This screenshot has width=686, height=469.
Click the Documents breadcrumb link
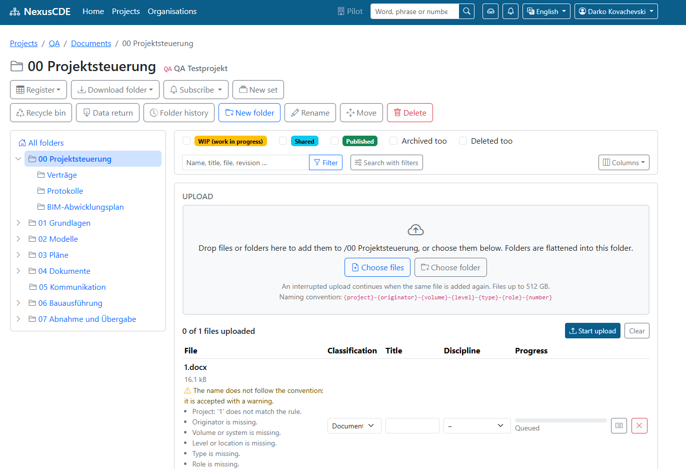[91, 44]
